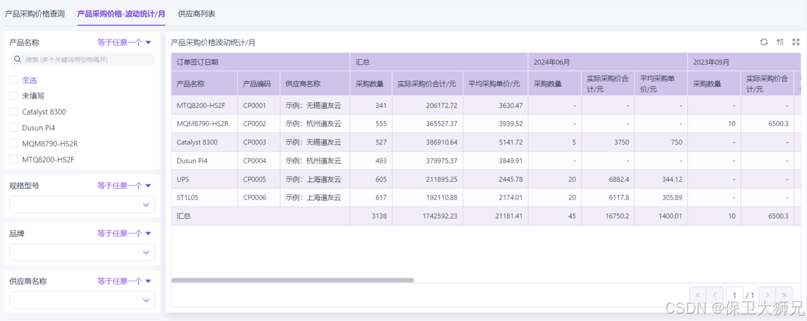This screenshot has width=807, height=321.
Task: Click the 2023年09月 column group header
Action: point(744,62)
